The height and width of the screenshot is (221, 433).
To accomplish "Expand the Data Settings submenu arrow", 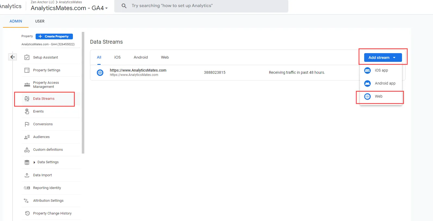I will (34, 162).
